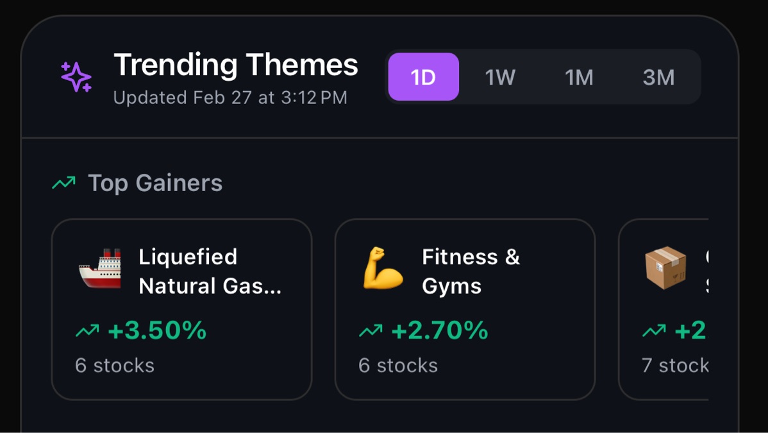This screenshot has height=433, width=768.
Task: Open the Fitness & Gyms theme card
Action: [x=465, y=309]
